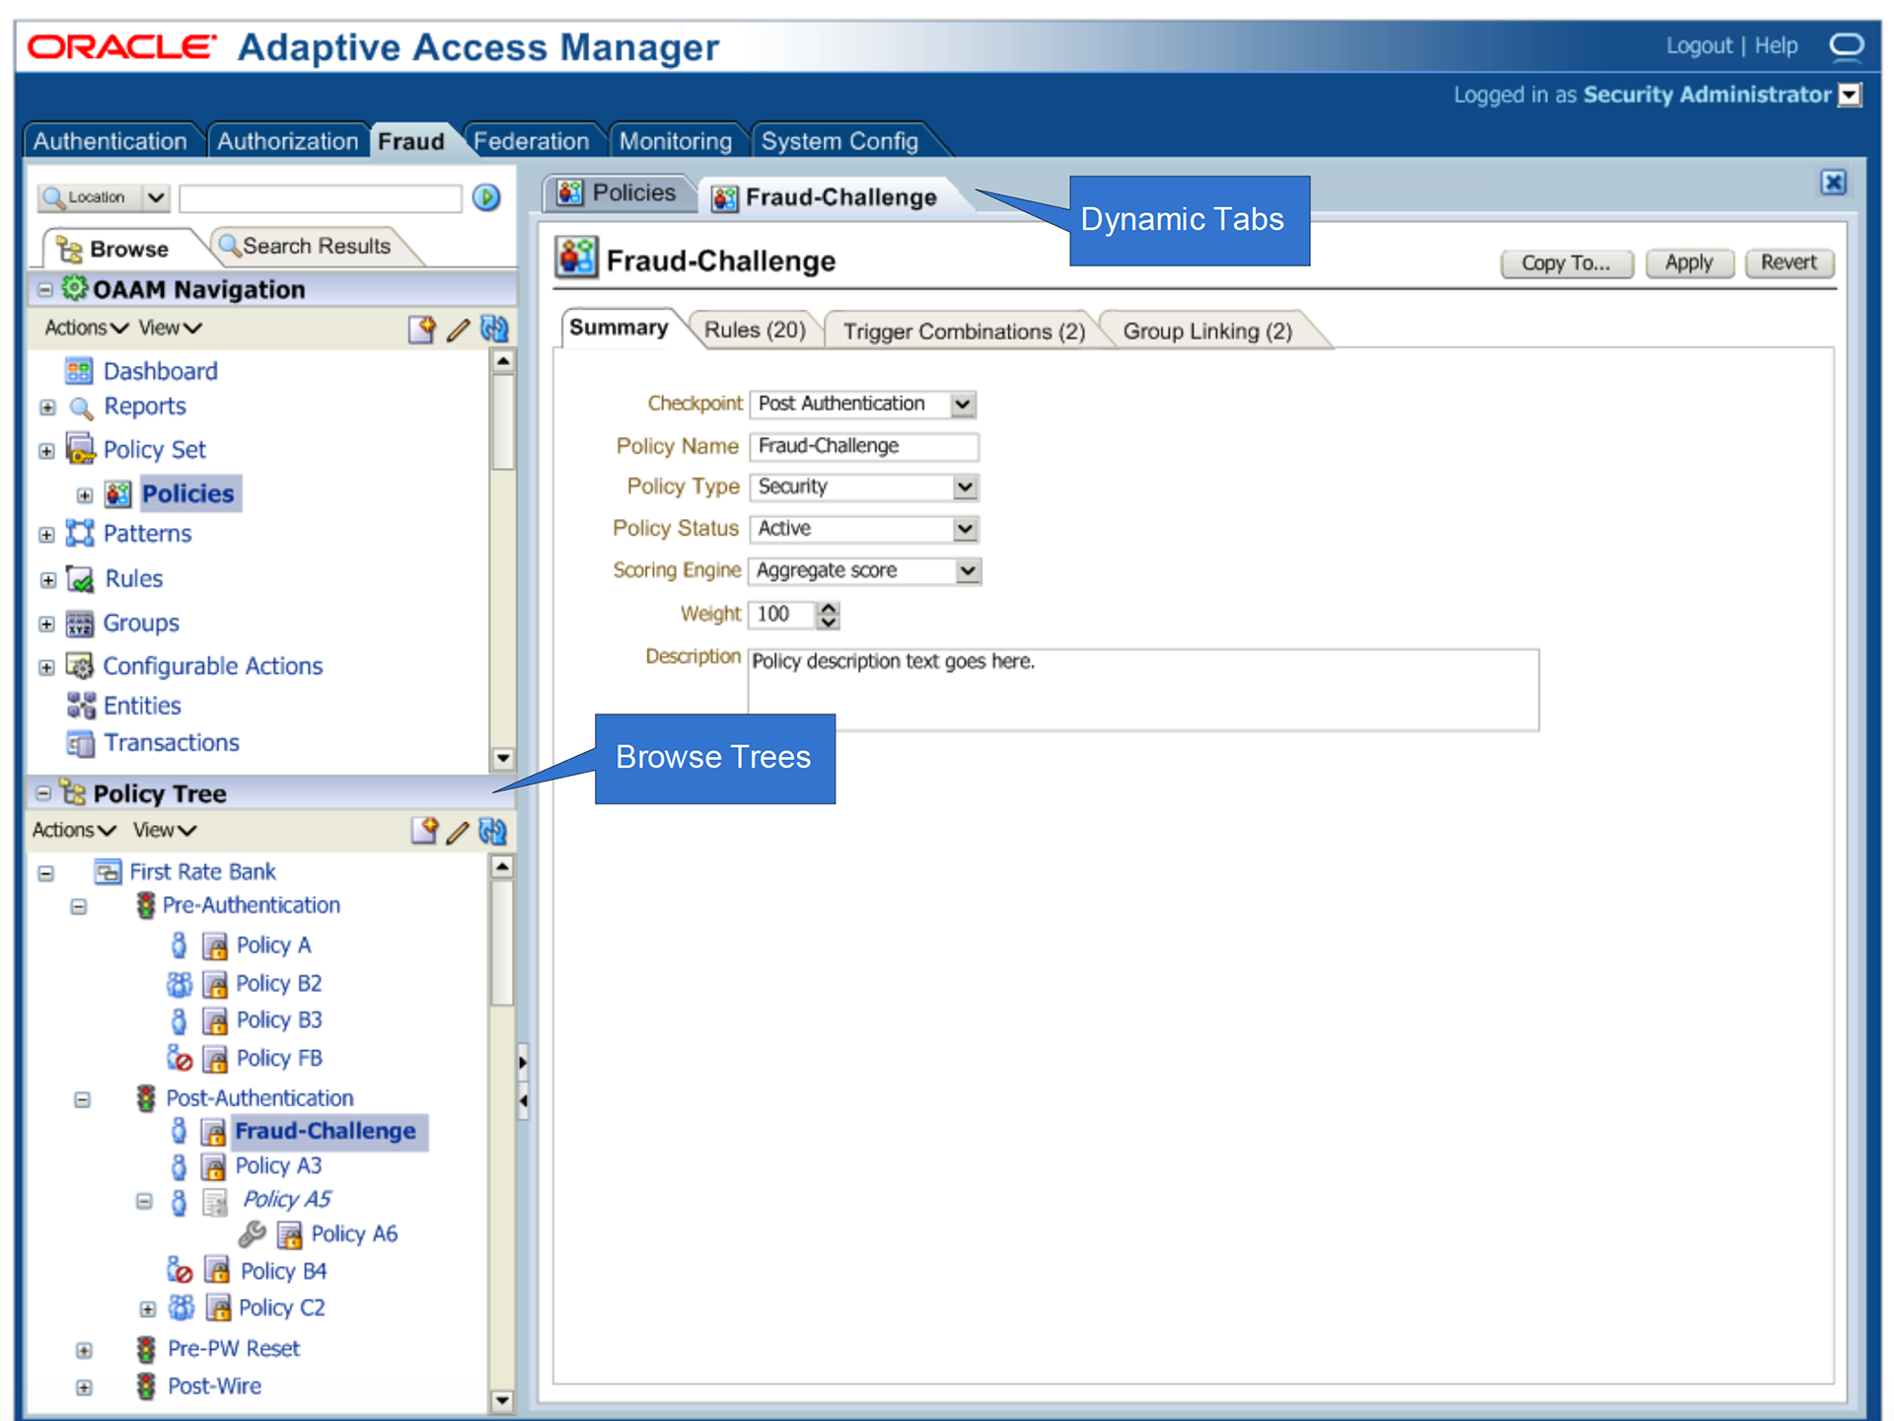This screenshot has height=1421, width=1894.
Task: Click the locked policy icon next to Policy A
Action: tap(214, 946)
